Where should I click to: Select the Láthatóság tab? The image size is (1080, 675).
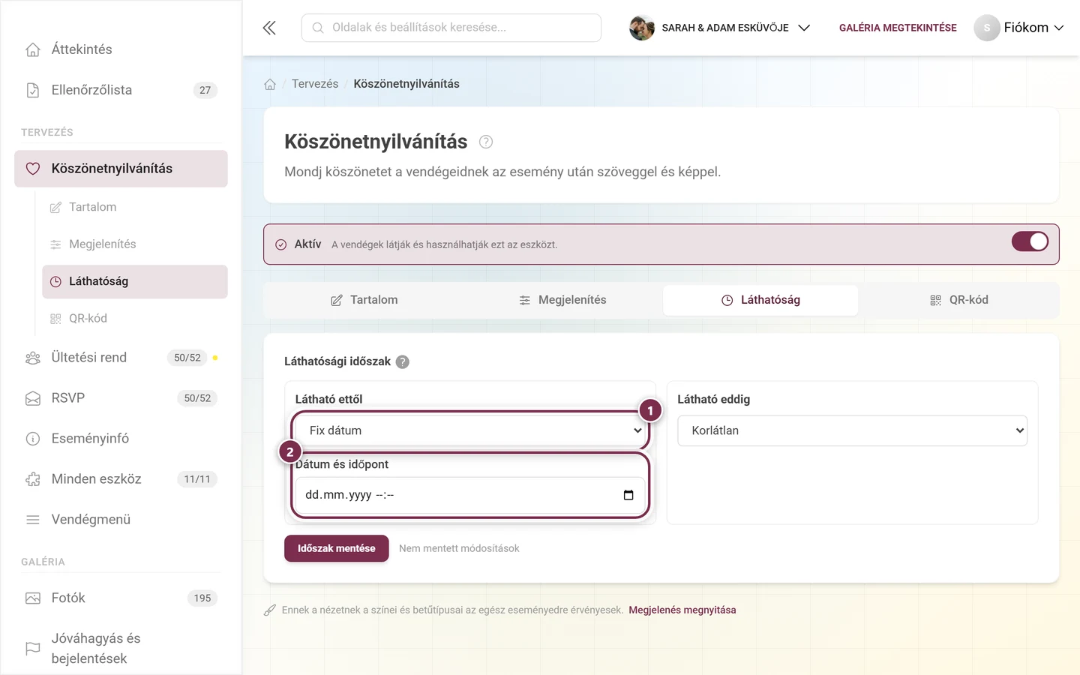pyautogui.click(x=760, y=300)
